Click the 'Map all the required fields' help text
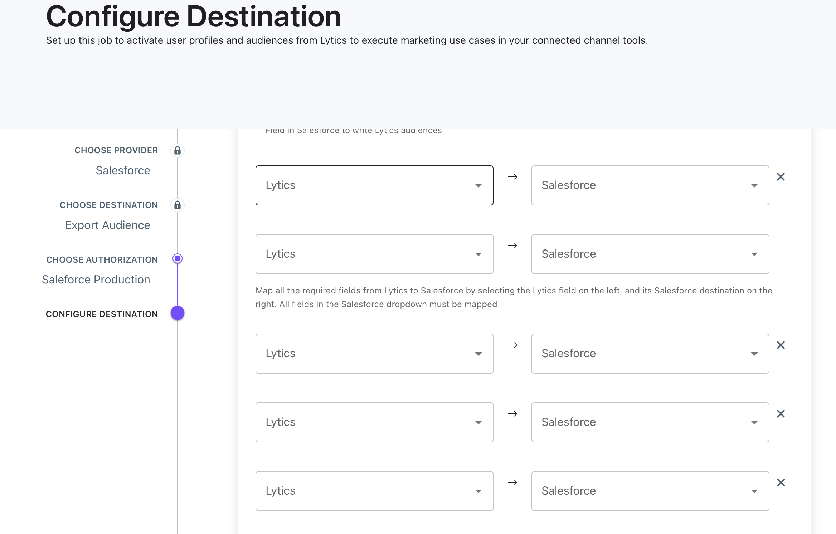Viewport: 836px width, 534px height. tap(514, 297)
